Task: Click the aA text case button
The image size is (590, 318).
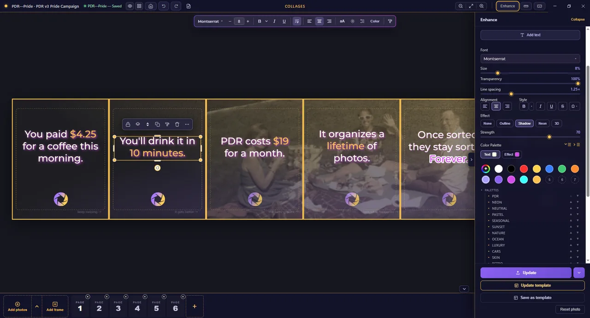Action: [x=342, y=21]
